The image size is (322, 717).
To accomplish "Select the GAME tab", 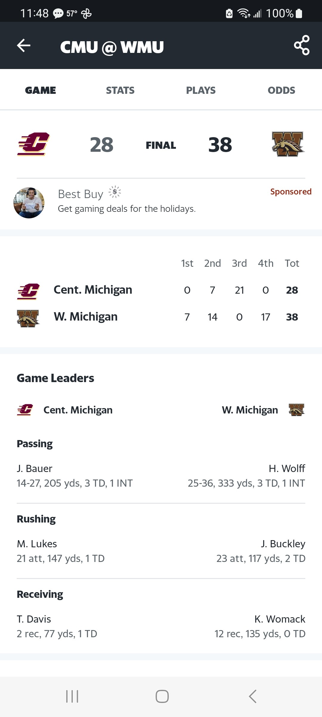I will click(x=41, y=90).
